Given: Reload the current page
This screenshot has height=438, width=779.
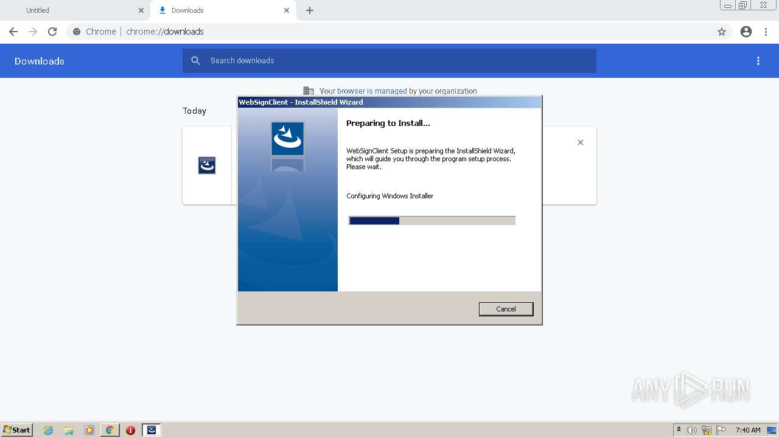Looking at the screenshot, I should click(52, 32).
